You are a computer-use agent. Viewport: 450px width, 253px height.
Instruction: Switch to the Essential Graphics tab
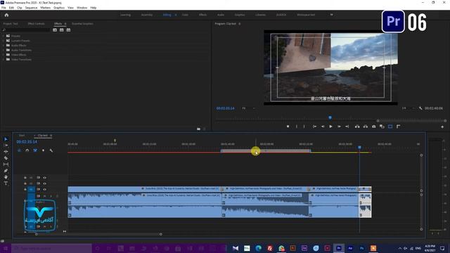[82, 24]
